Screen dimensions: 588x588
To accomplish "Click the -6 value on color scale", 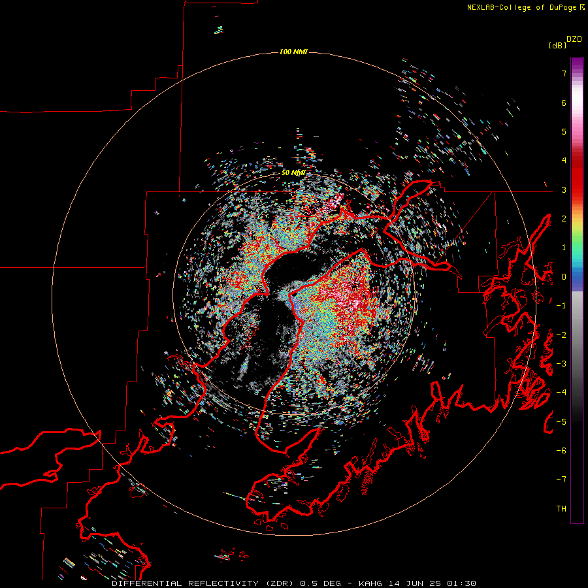I will pyautogui.click(x=561, y=451).
